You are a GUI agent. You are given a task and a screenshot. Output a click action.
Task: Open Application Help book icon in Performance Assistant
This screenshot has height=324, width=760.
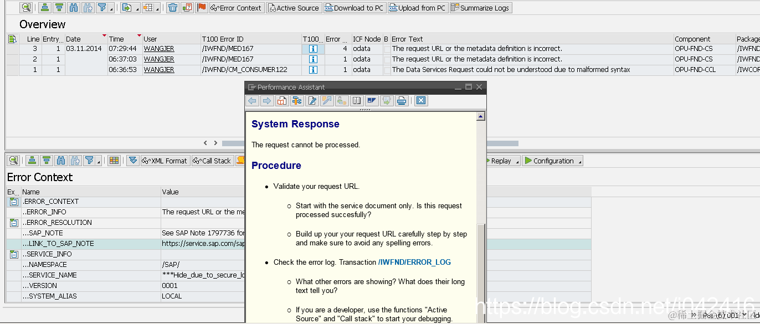point(282,101)
